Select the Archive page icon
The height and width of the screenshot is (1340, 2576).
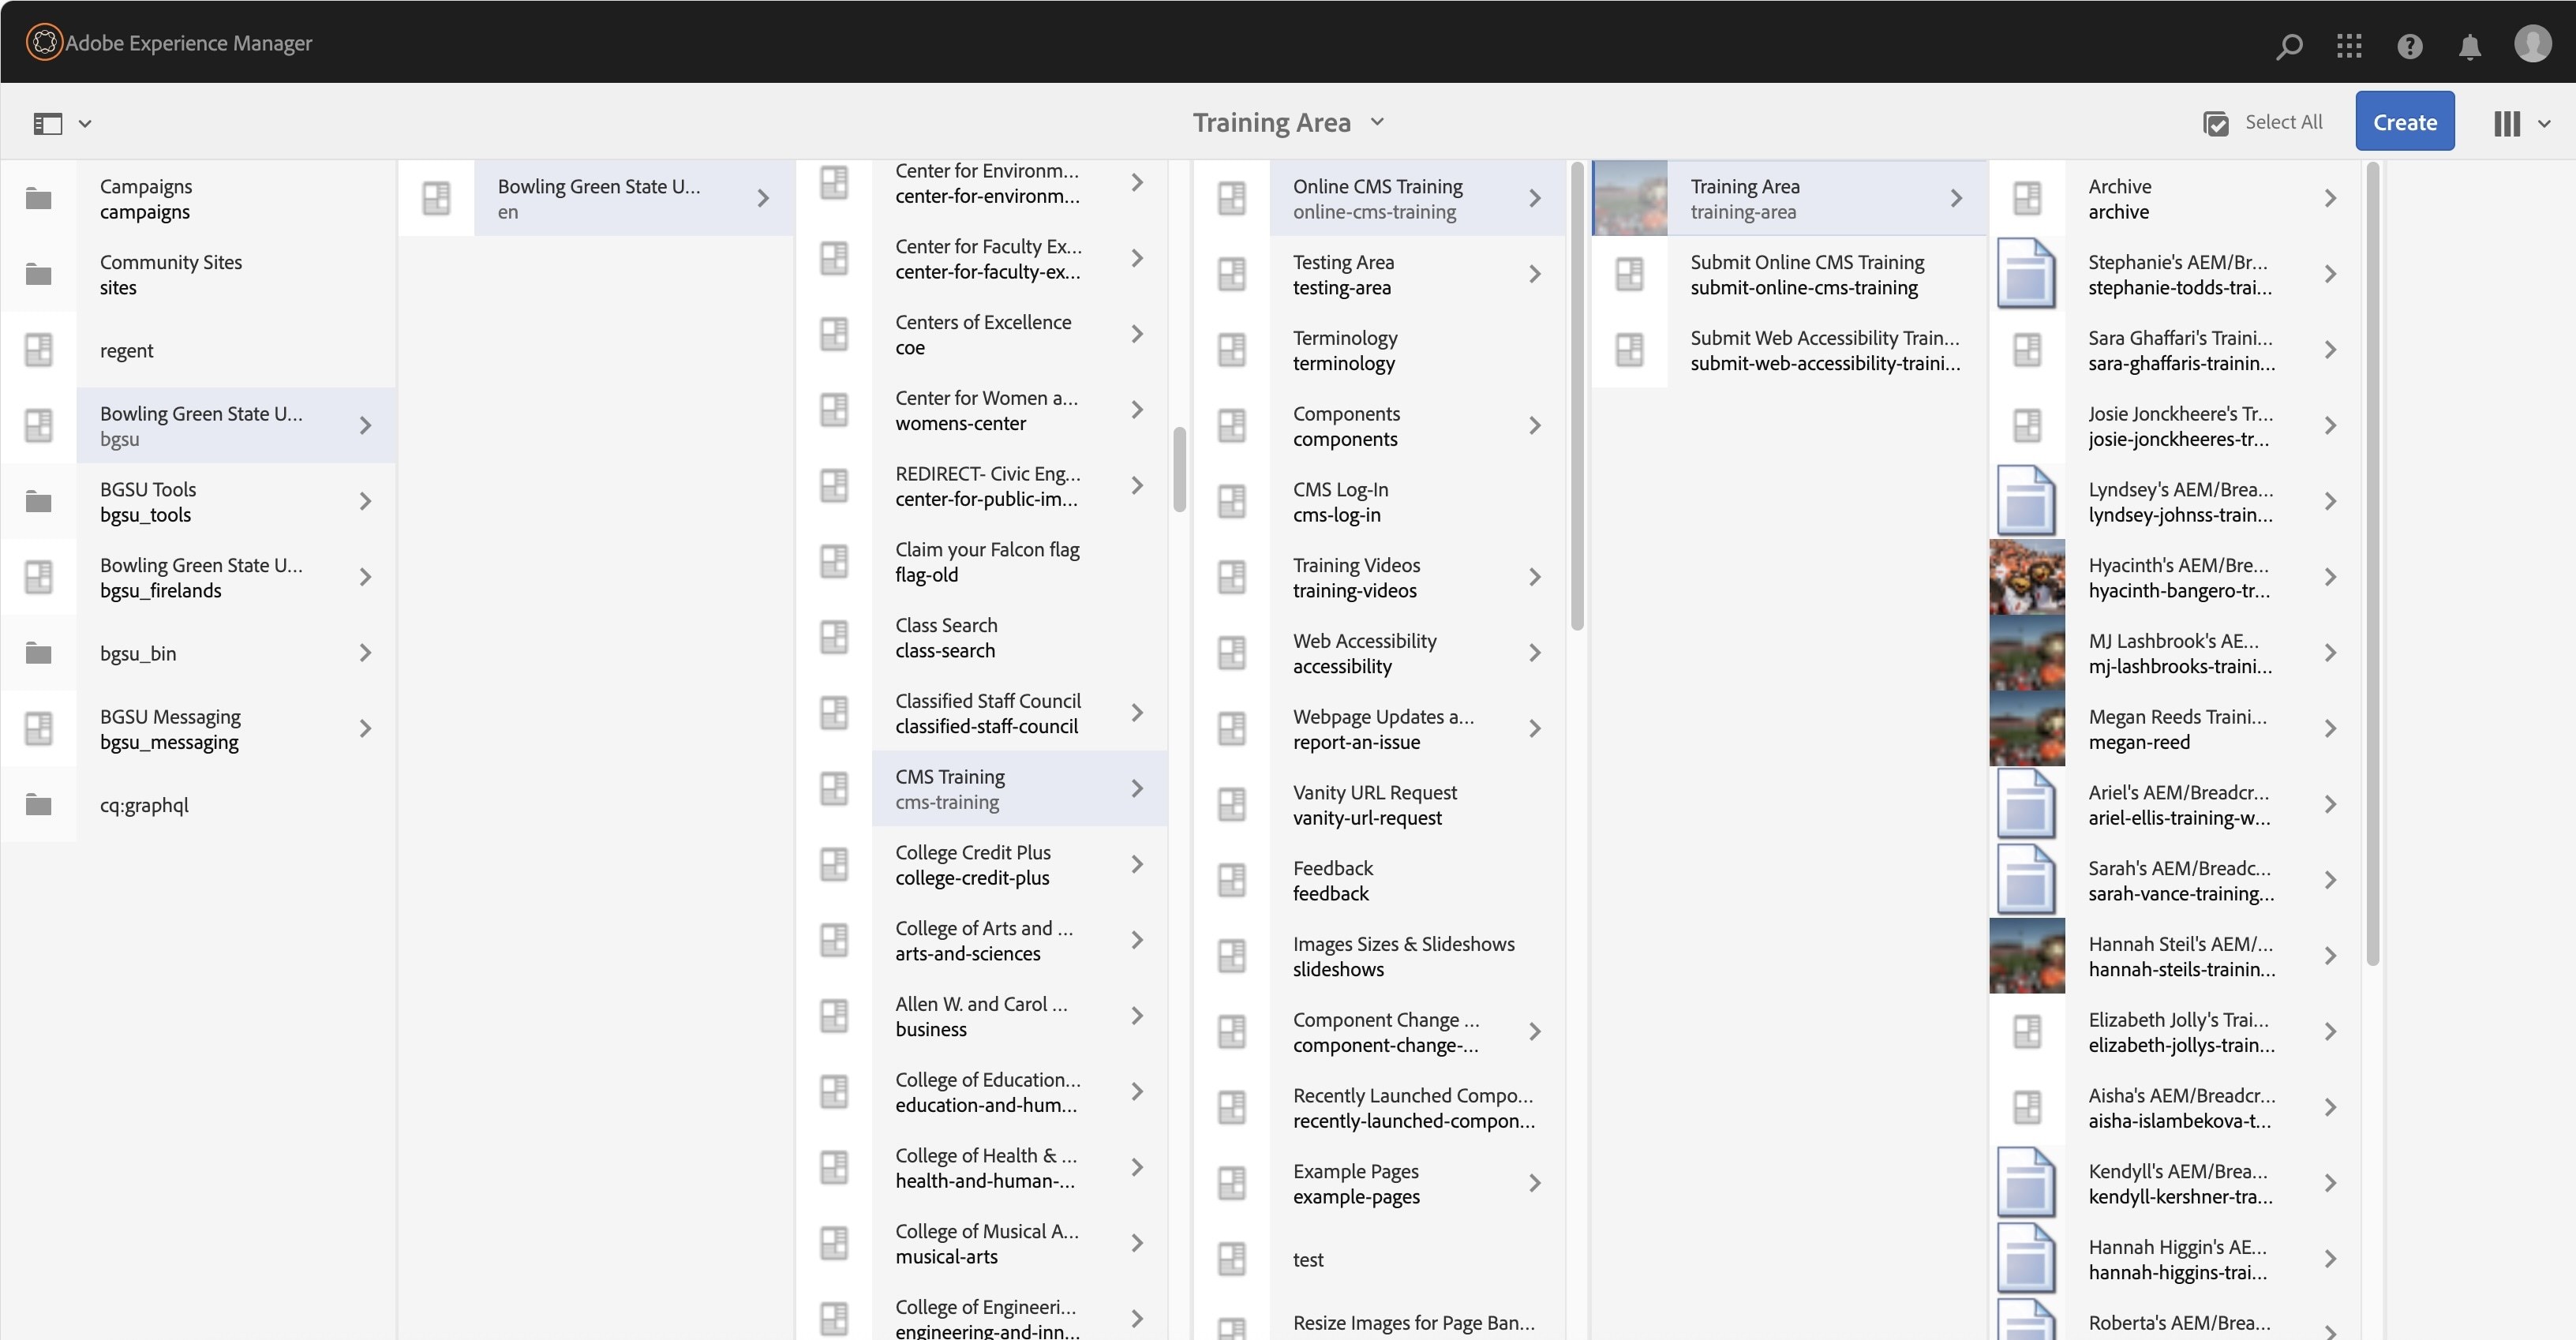click(x=2027, y=198)
